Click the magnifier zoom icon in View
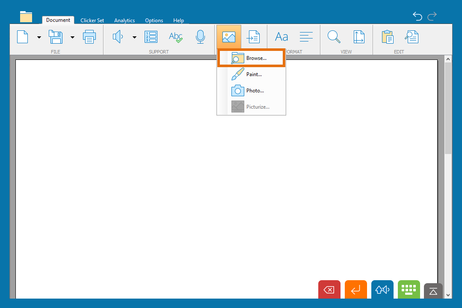The image size is (462, 308). pos(334,37)
